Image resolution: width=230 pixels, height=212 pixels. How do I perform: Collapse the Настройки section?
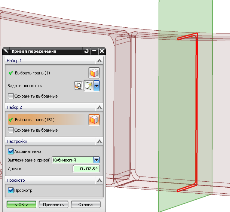pyautogui.click(x=99, y=141)
